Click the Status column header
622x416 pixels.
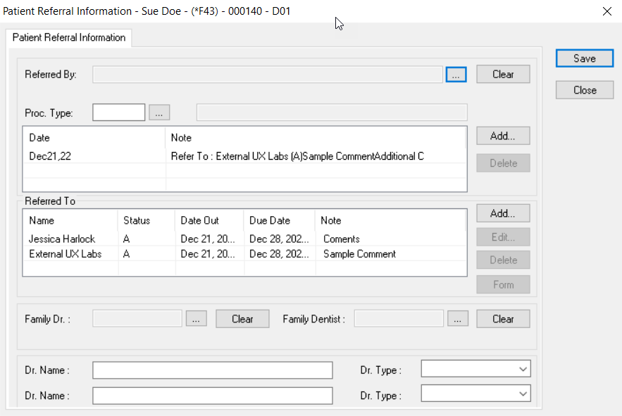pos(147,220)
